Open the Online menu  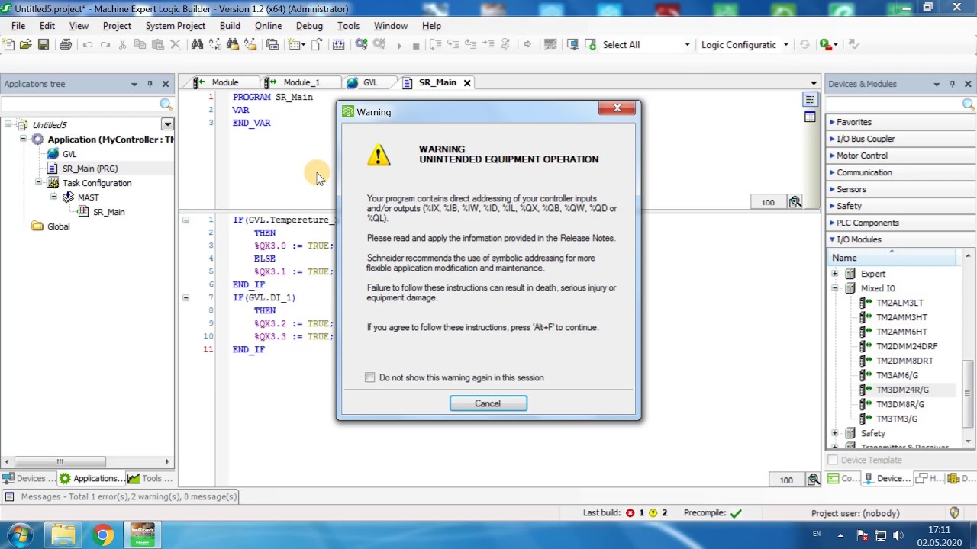[268, 26]
